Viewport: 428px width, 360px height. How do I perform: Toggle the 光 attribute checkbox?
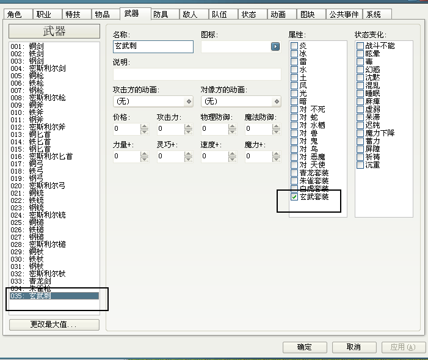pyautogui.click(x=294, y=94)
